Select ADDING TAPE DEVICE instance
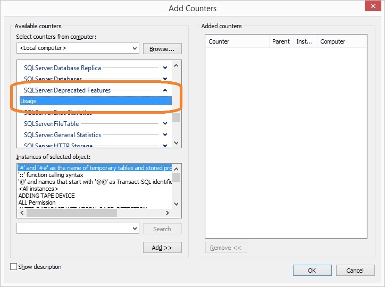The image size is (385, 287). [x=46, y=196]
